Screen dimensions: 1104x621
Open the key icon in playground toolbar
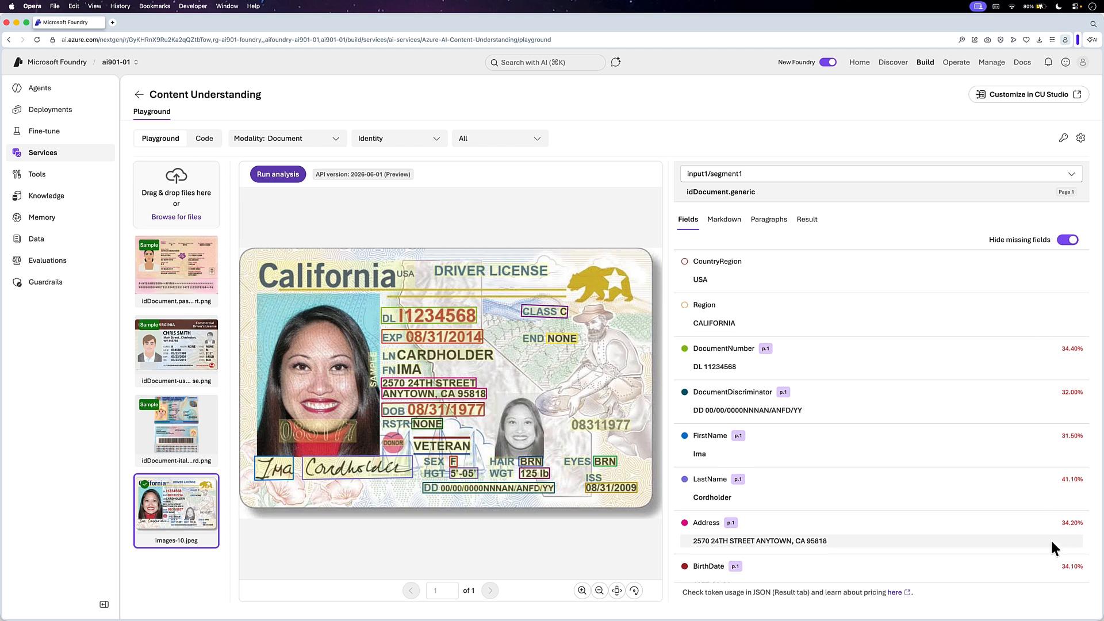click(1063, 138)
